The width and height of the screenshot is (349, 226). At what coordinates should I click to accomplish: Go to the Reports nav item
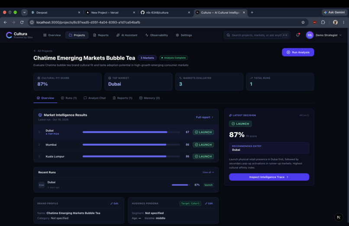click(x=101, y=35)
